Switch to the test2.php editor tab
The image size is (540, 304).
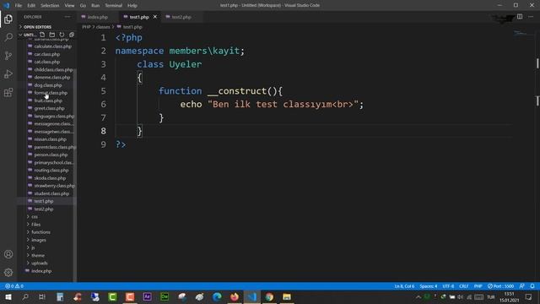(181, 17)
